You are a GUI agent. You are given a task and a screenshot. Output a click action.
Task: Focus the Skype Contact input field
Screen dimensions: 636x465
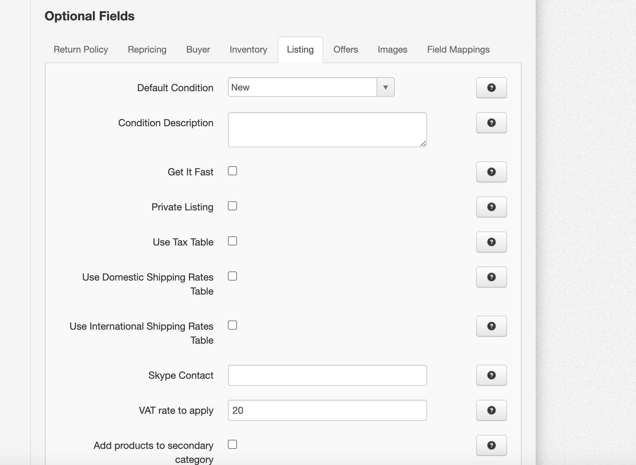[x=327, y=375]
